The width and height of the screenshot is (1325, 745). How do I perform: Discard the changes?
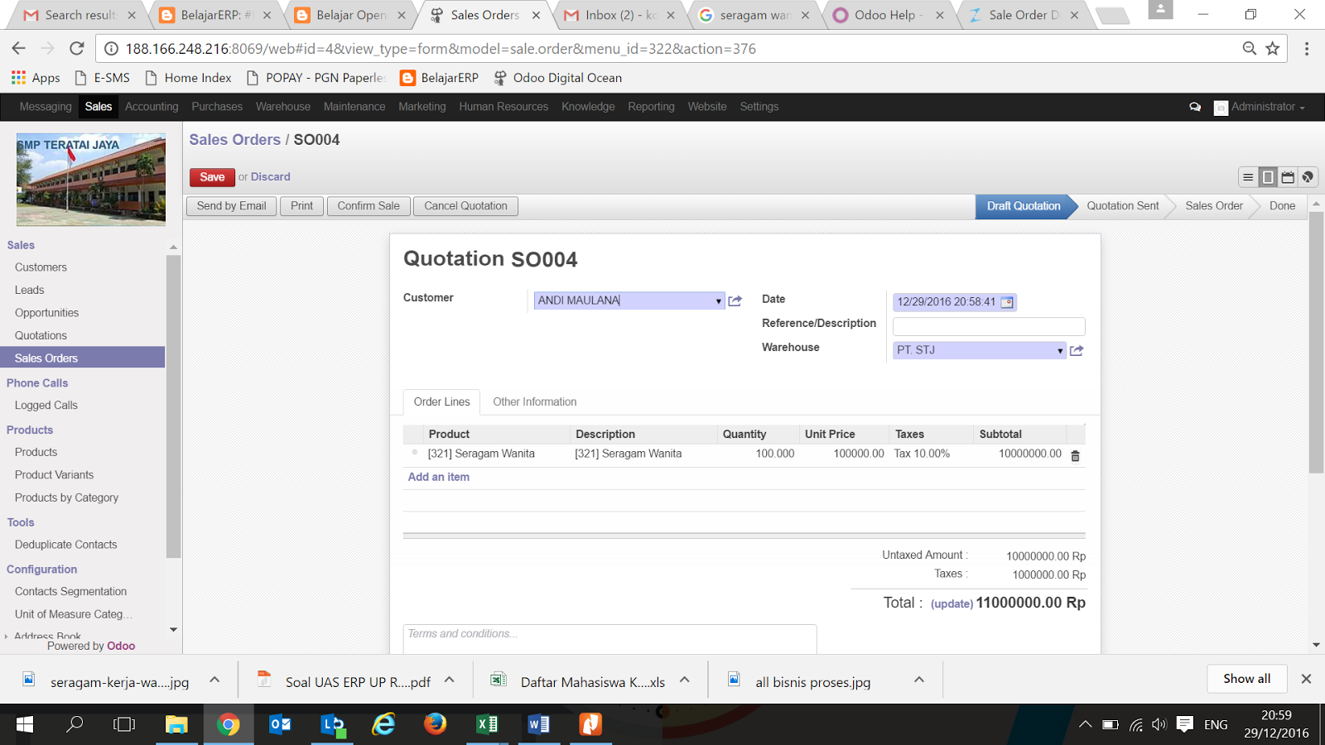(x=271, y=177)
